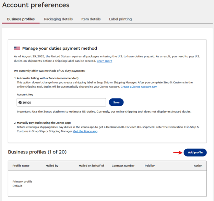The width and height of the screenshot is (214, 201).
Task: Click the Mailed on behalf of header
Action: point(91,166)
